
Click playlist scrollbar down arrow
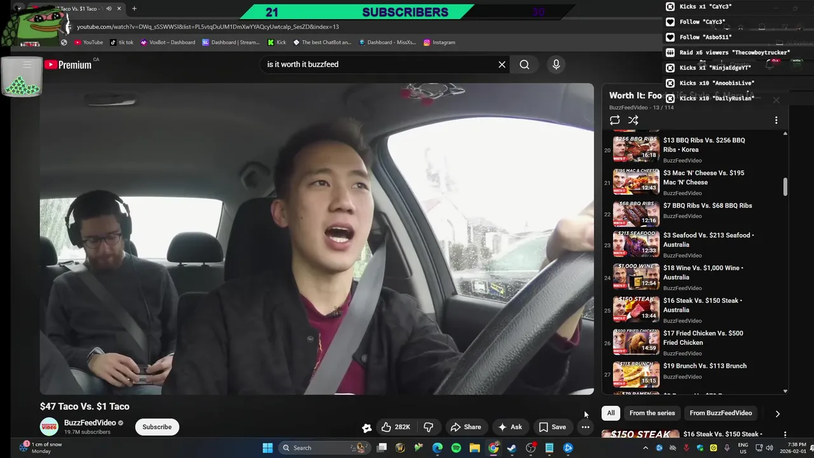point(785,391)
